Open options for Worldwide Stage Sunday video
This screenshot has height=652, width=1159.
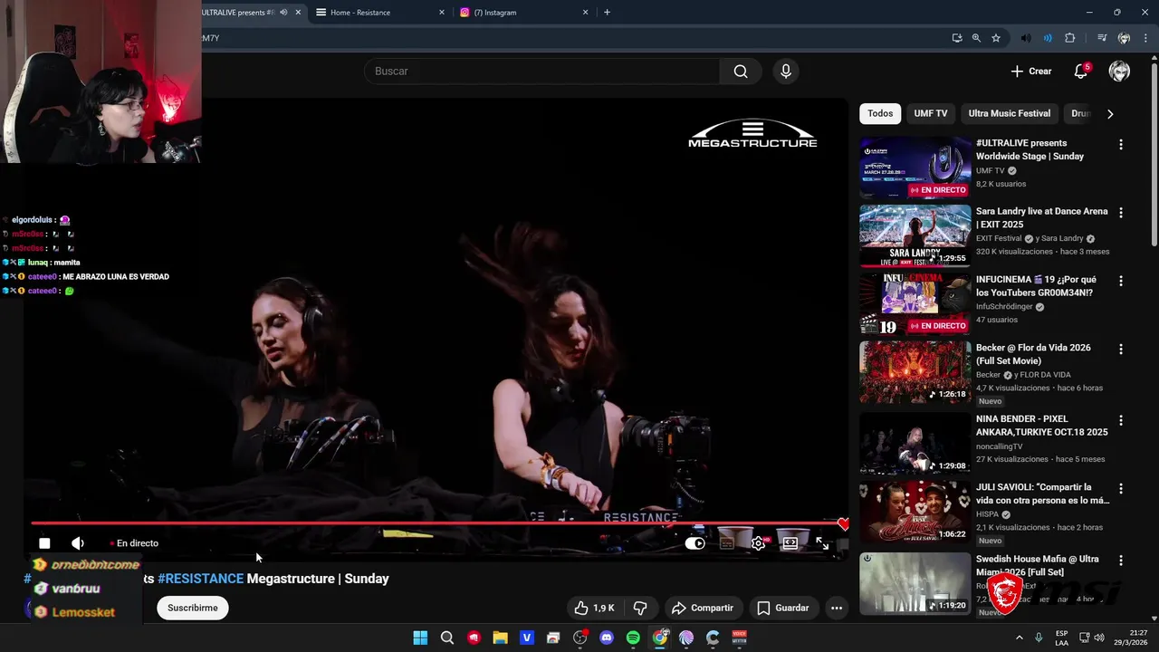point(1121,145)
